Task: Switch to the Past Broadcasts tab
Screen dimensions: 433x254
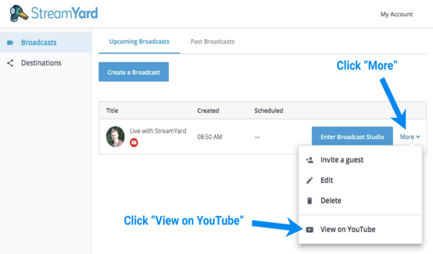Action: point(213,42)
